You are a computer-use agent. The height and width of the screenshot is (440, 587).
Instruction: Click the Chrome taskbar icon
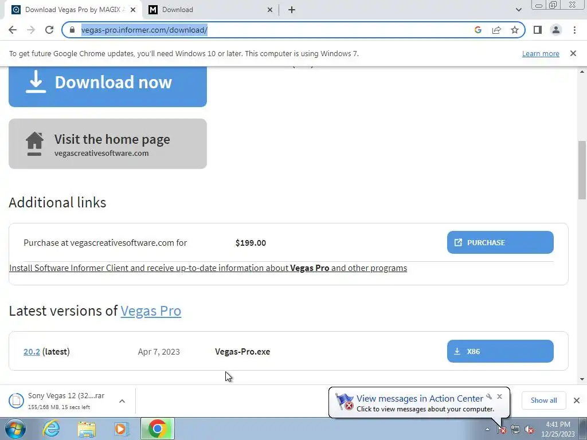pos(158,429)
